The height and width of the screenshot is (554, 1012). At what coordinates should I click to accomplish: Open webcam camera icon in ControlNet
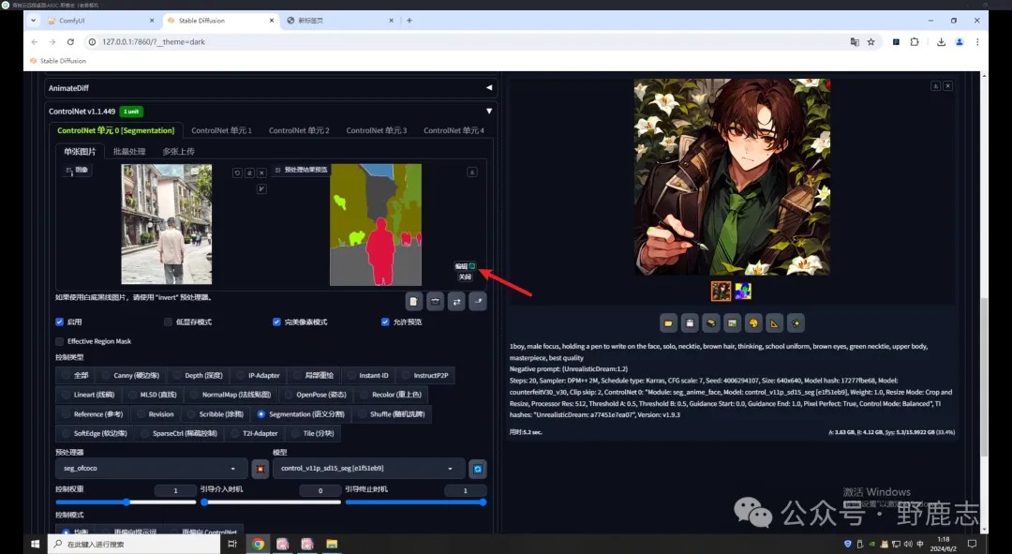(x=436, y=301)
